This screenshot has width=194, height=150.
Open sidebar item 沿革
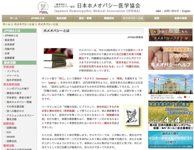pyautogui.click(x=7, y=53)
